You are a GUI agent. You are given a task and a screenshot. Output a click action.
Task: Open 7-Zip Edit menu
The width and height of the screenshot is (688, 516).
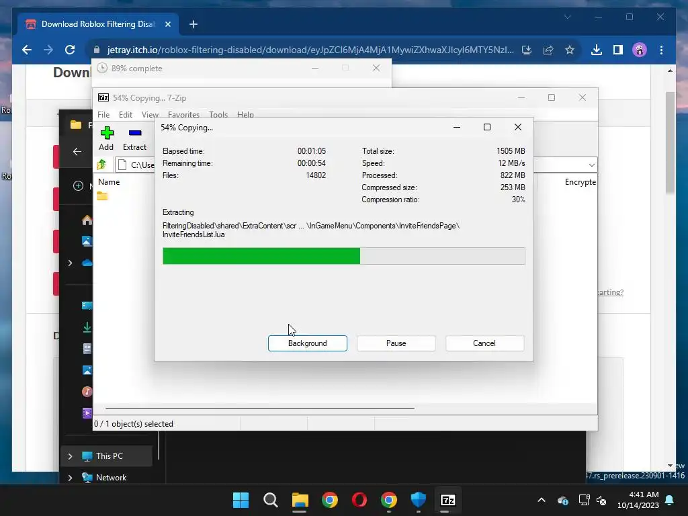pyautogui.click(x=126, y=114)
